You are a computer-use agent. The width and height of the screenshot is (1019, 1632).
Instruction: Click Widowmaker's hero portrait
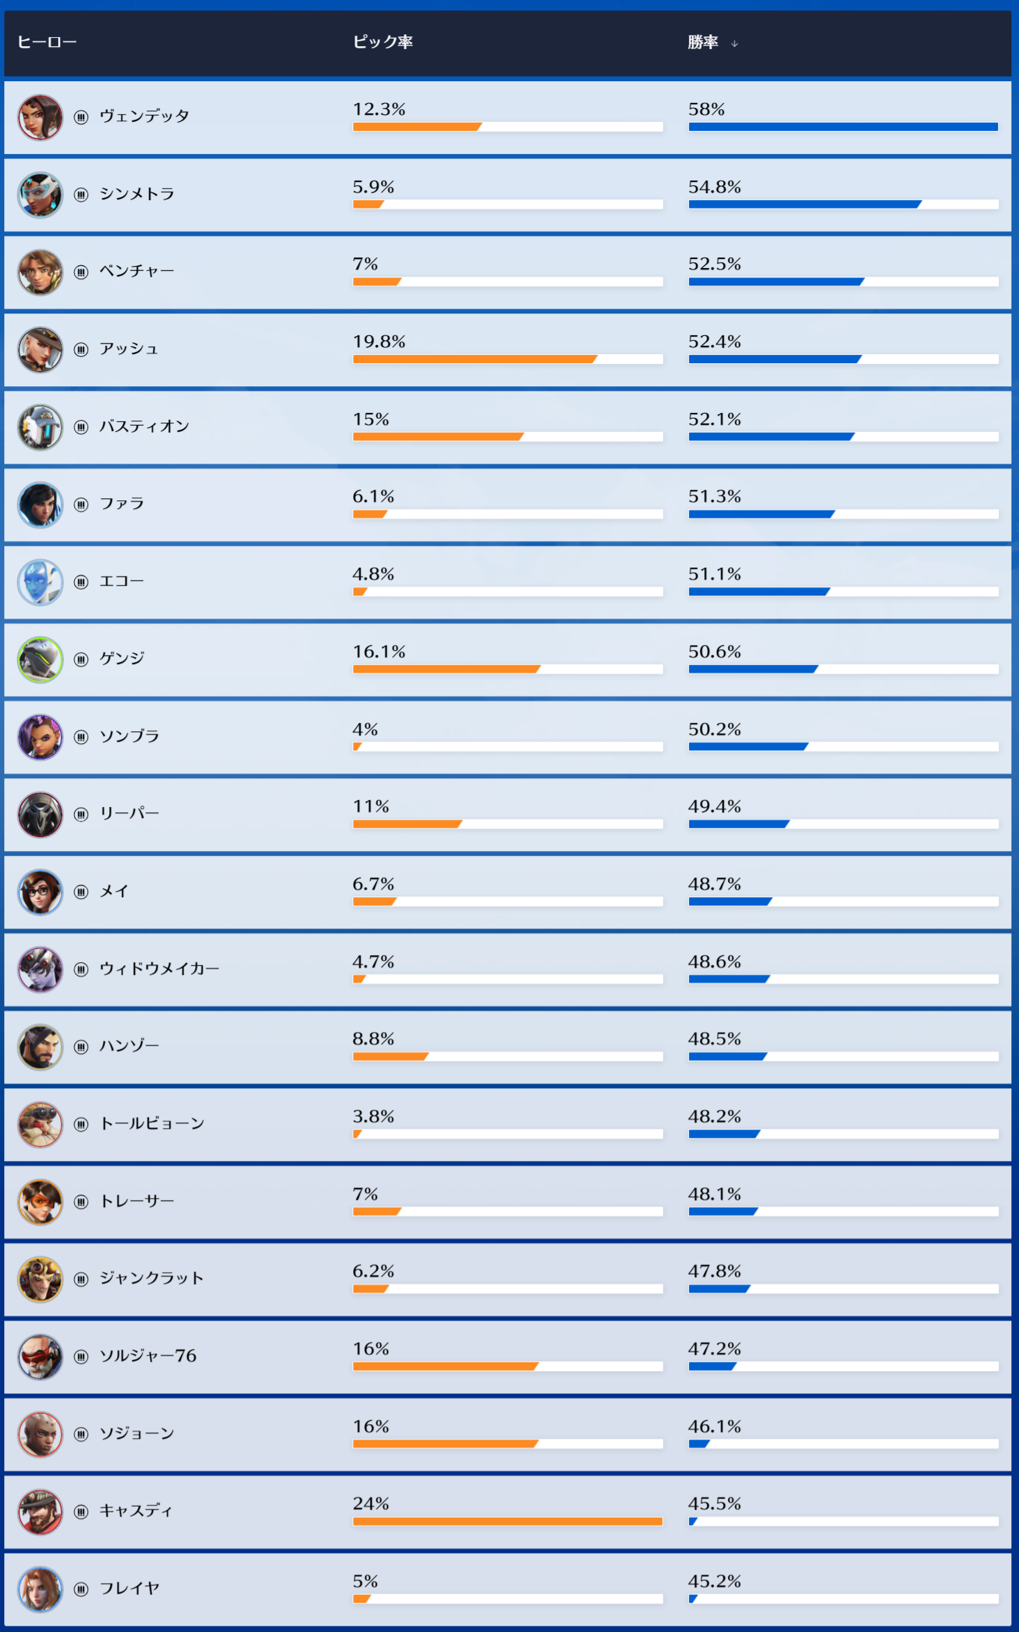coord(40,970)
